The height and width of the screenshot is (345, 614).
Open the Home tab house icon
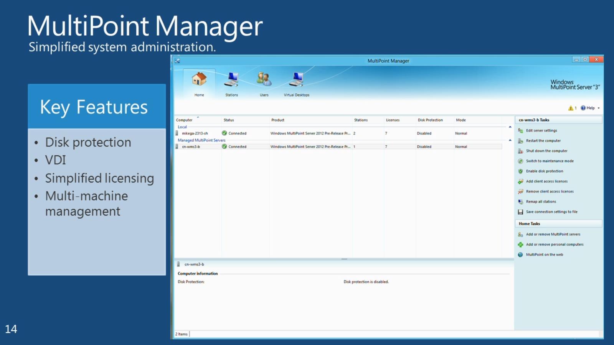199,79
